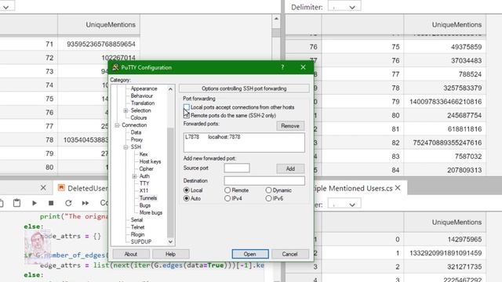Select Cipher under SSH

[146, 169]
